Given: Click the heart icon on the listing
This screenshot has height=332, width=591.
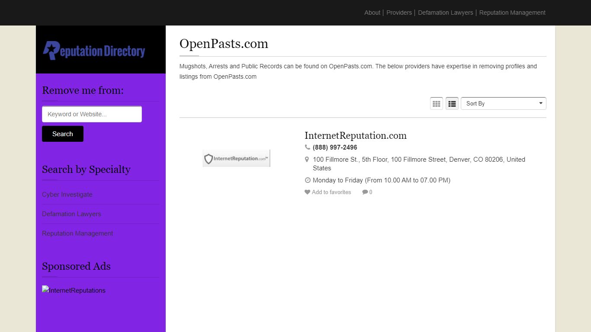Looking at the screenshot, I should (307, 192).
